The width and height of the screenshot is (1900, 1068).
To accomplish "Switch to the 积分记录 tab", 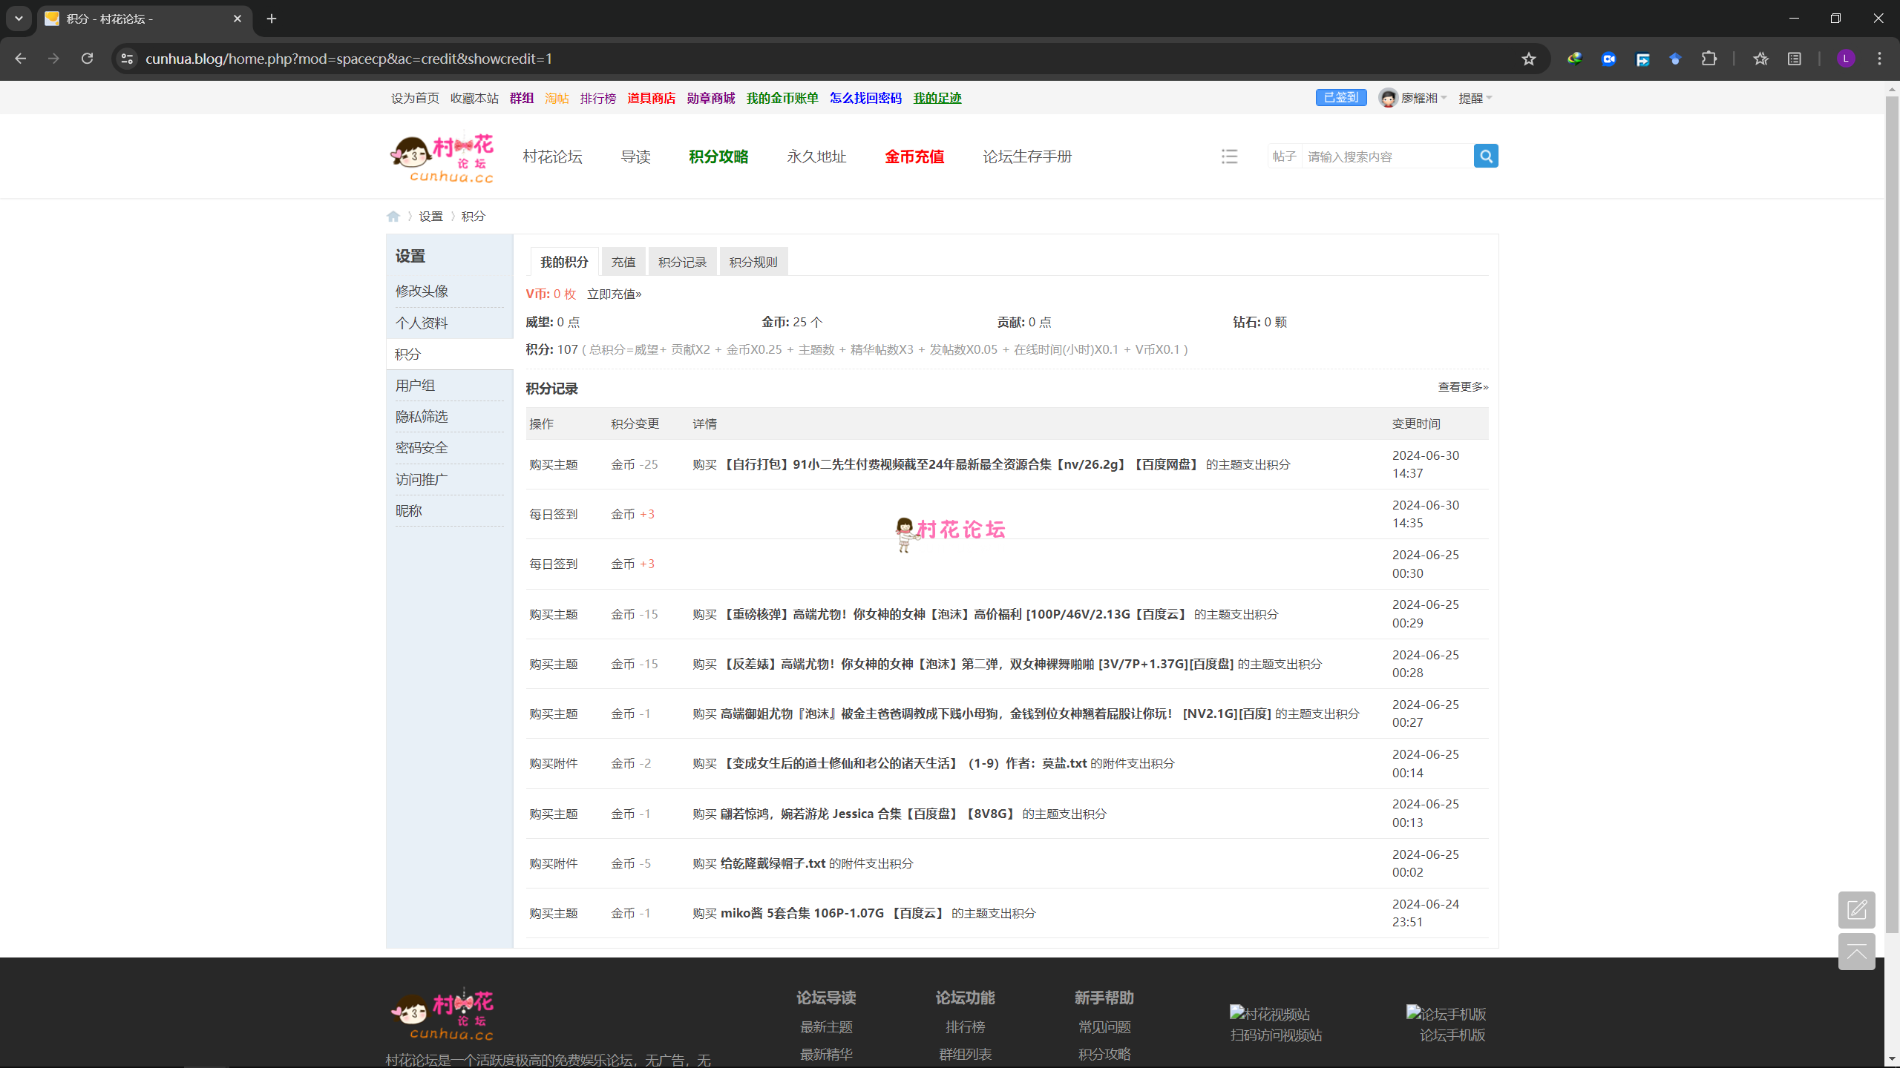I will pos(682,262).
